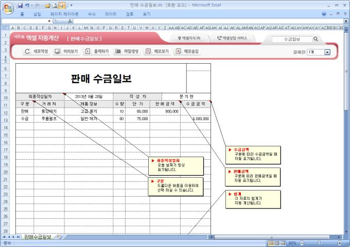Select the 수 금 금 액 header cell
Viewport: 350px width, 247px height.
point(196,104)
